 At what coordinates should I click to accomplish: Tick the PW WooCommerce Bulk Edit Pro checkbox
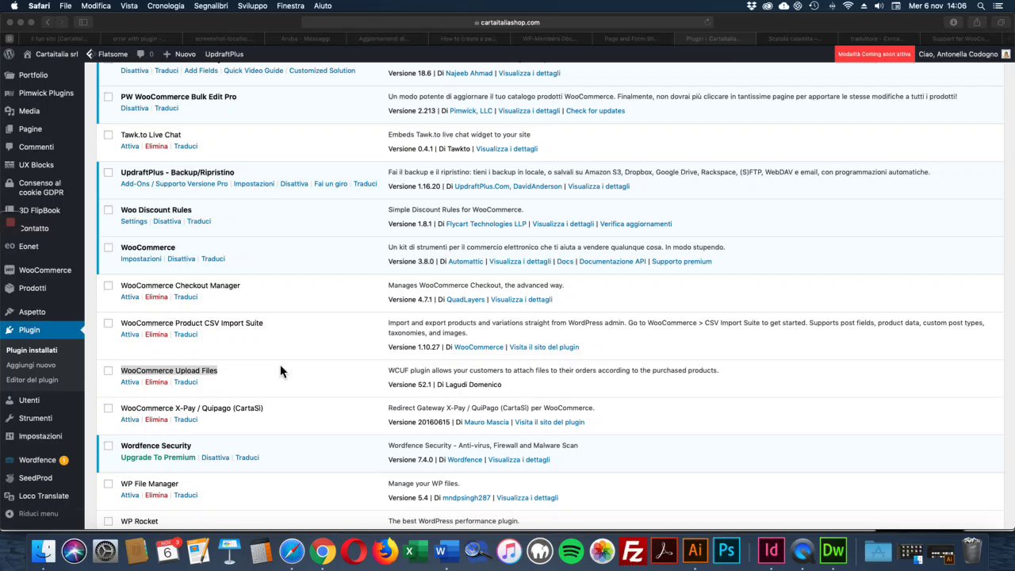coord(108,97)
